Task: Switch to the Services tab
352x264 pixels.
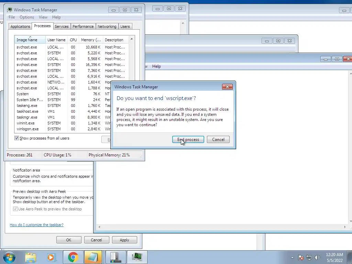Action: pyautogui.click(x=62, y=26)
